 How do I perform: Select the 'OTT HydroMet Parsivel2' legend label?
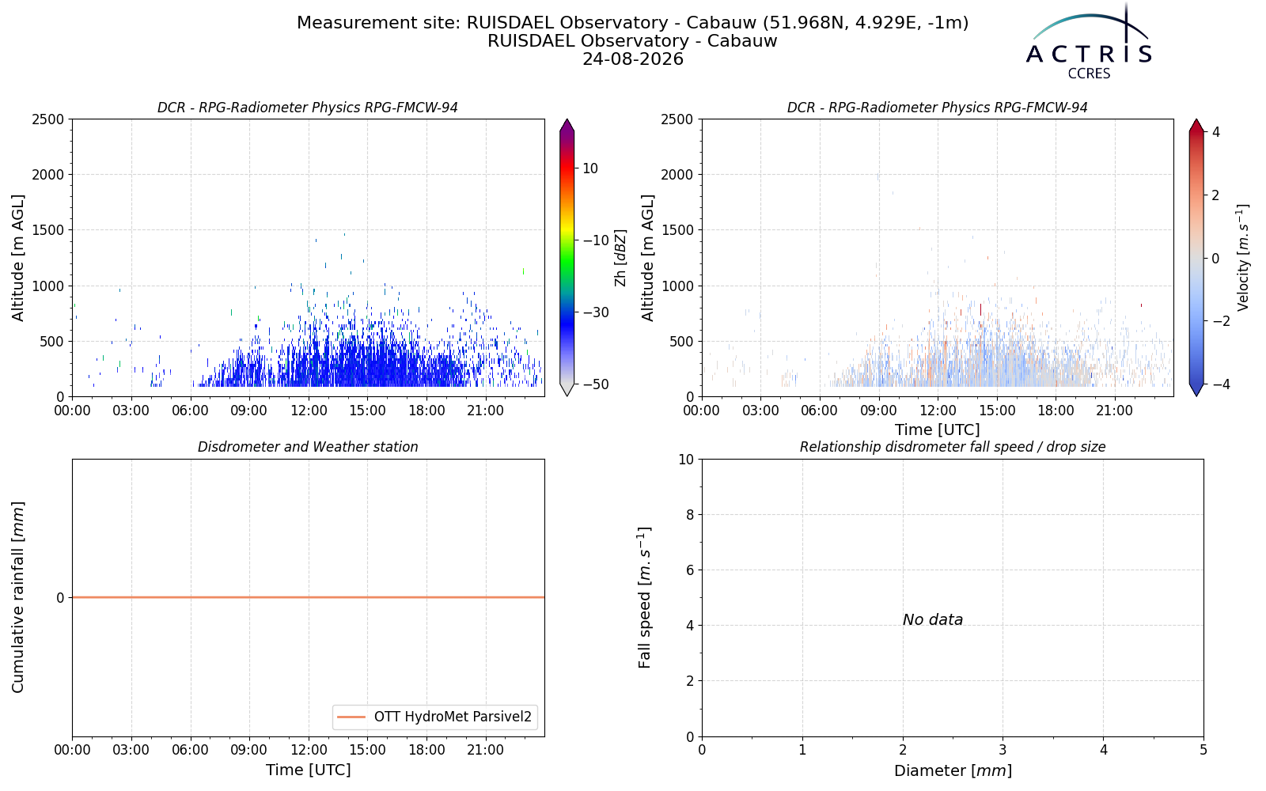point(453,717)
